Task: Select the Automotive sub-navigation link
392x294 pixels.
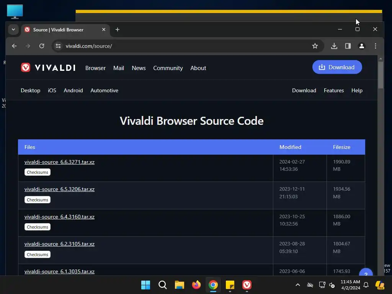Action: [104, 90]
